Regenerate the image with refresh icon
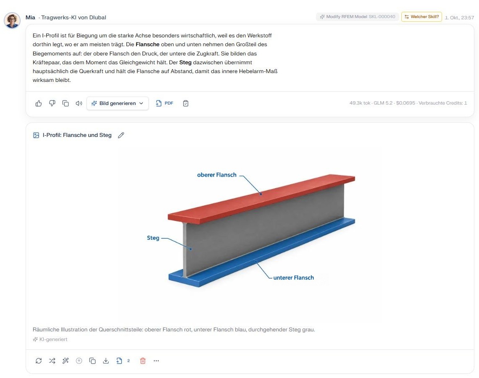The height and width of the screenshot is (378, 479). 39,361
